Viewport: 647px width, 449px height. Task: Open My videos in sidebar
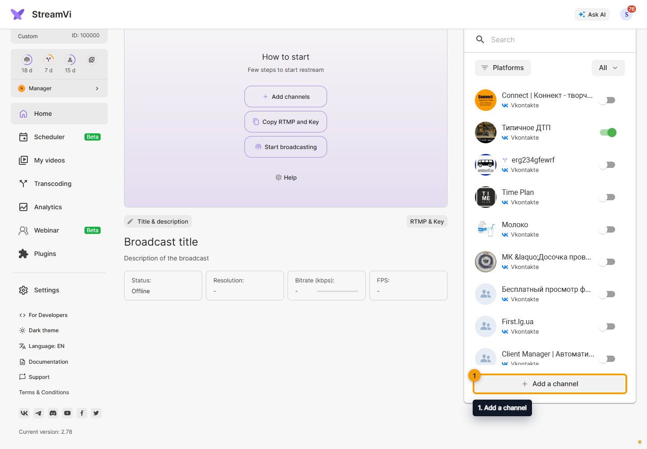coord(59,160)
